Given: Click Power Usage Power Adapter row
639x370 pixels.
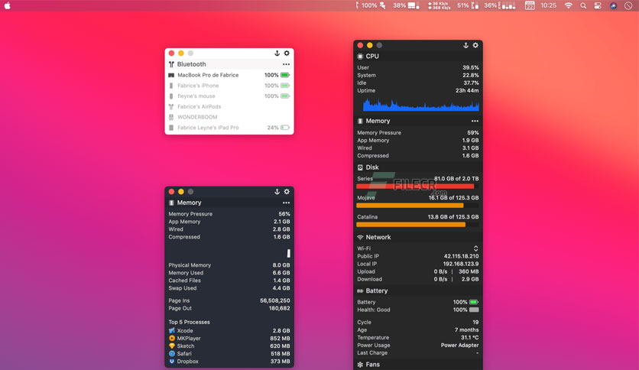Looking at the screenshot, I should pos(418,345).
